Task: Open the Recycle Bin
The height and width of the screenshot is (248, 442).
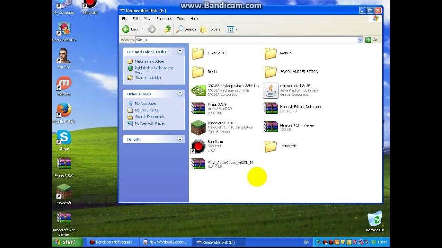Action: [x=375, y=221]
